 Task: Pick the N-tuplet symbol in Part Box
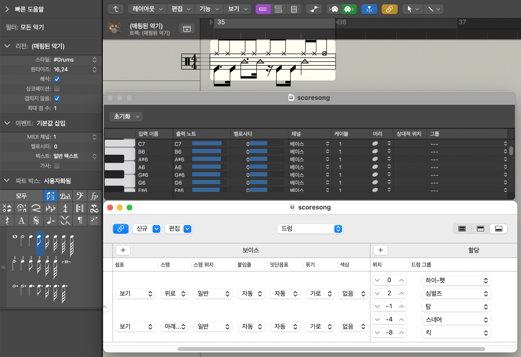click(x=65, y=261)
